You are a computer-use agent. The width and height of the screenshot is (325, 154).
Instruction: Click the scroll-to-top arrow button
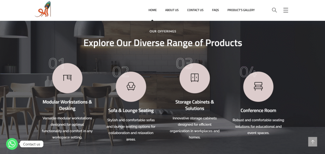pyautogui.click(x=313, y=142)
